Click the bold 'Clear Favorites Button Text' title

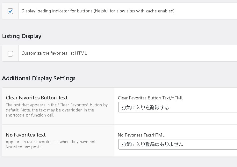(x=37, y=98)
